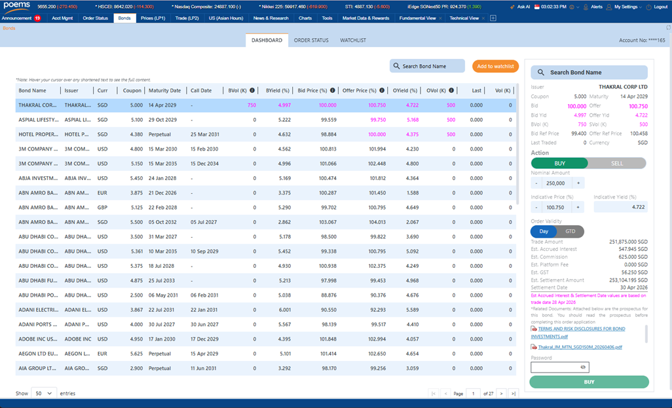Open the show entries dropdown
672x408 pixels.
[x=43, y=393]
